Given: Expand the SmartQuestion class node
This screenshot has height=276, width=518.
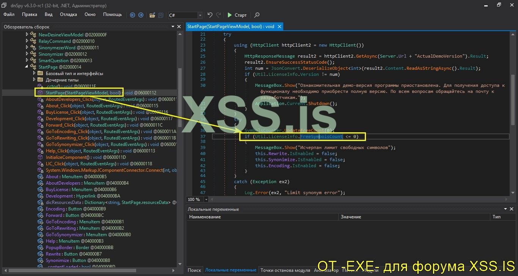Looking at the screenshot, I should pyautogui.click(x=27, y=60).
